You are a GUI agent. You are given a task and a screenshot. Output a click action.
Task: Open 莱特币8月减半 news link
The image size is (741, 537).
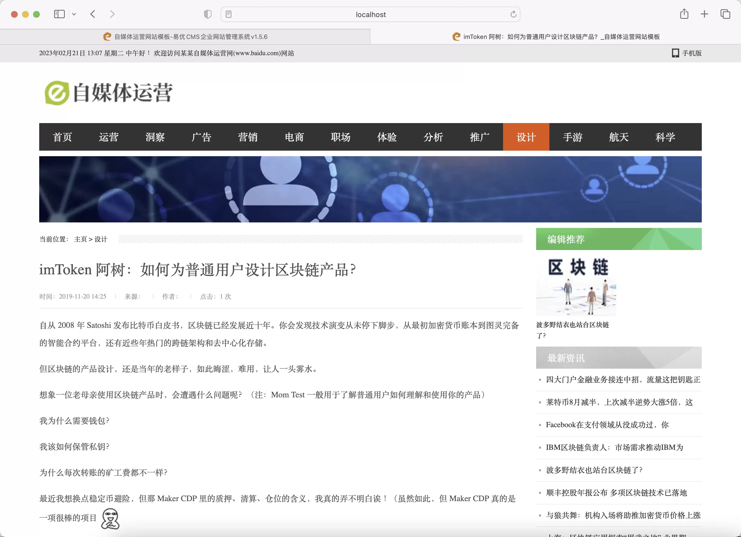pos(620,402)
